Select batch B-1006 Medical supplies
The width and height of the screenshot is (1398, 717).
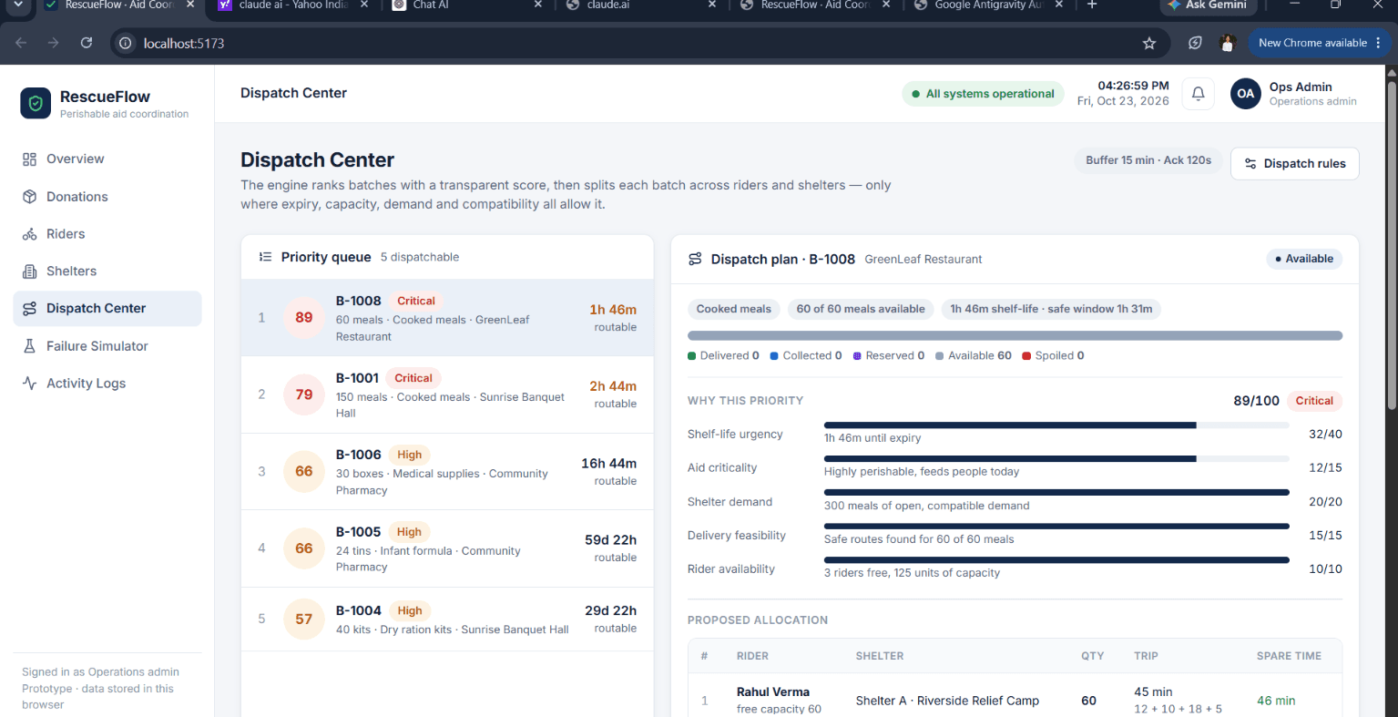pos(447,472)
